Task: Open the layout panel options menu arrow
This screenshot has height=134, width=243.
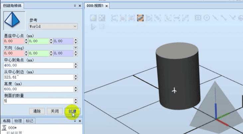Action: 75,121
